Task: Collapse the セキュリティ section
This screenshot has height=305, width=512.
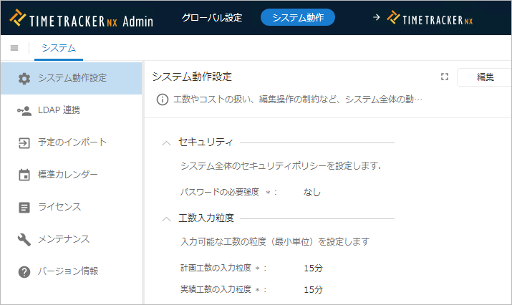Action: click(166, 143)
